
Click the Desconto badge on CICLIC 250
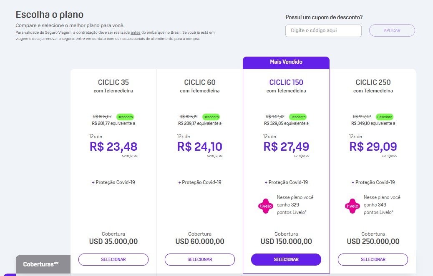coord(384,117)
